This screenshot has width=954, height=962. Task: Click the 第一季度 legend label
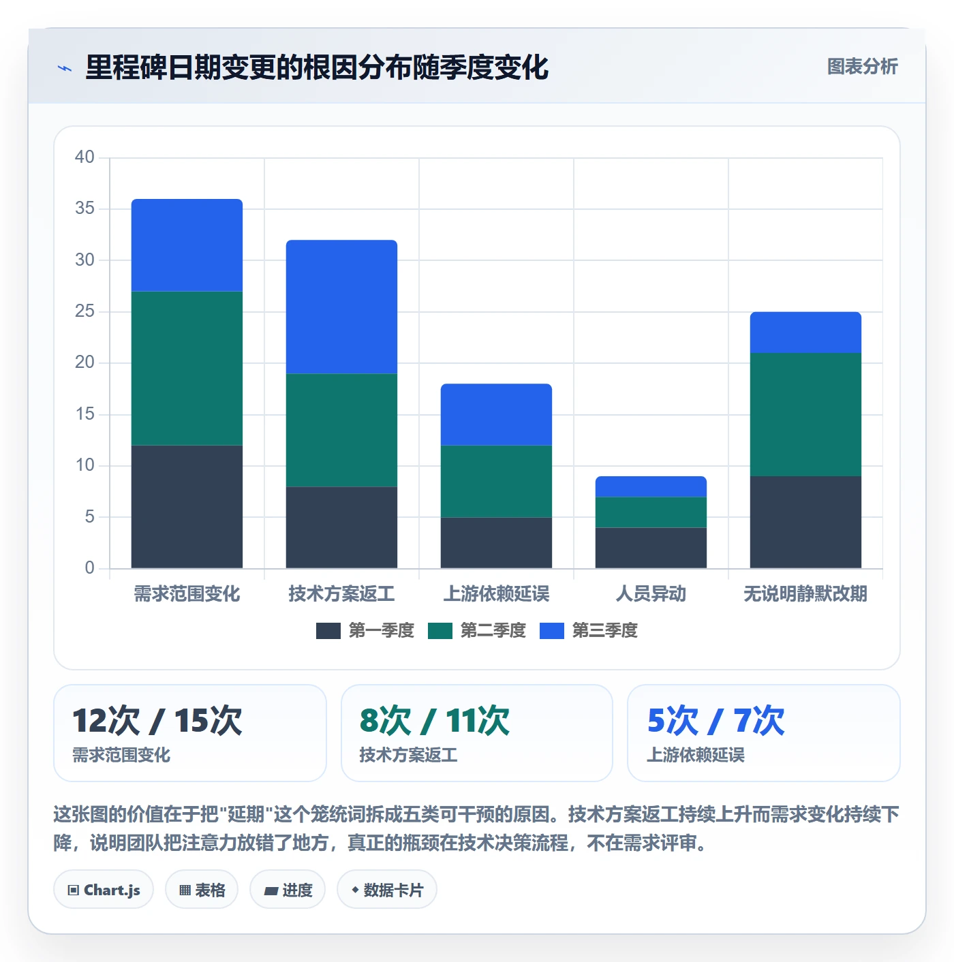coord(382,631)
